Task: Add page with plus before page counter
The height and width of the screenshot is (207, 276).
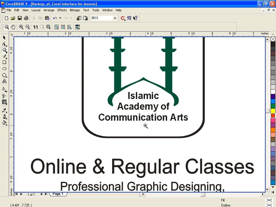Action: (x=21, y=194)
